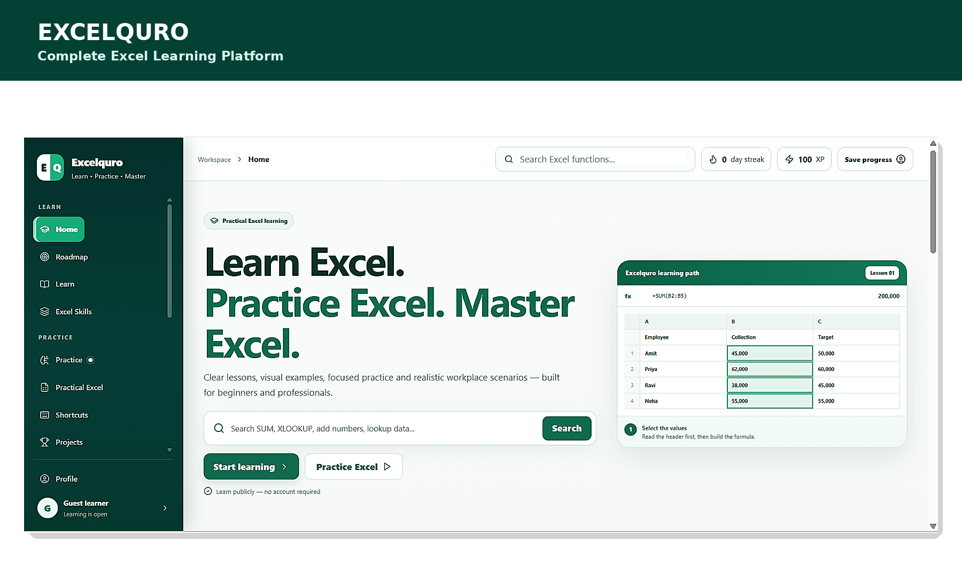Click the Projects trophy icon
962x588 pixels.
45,442
